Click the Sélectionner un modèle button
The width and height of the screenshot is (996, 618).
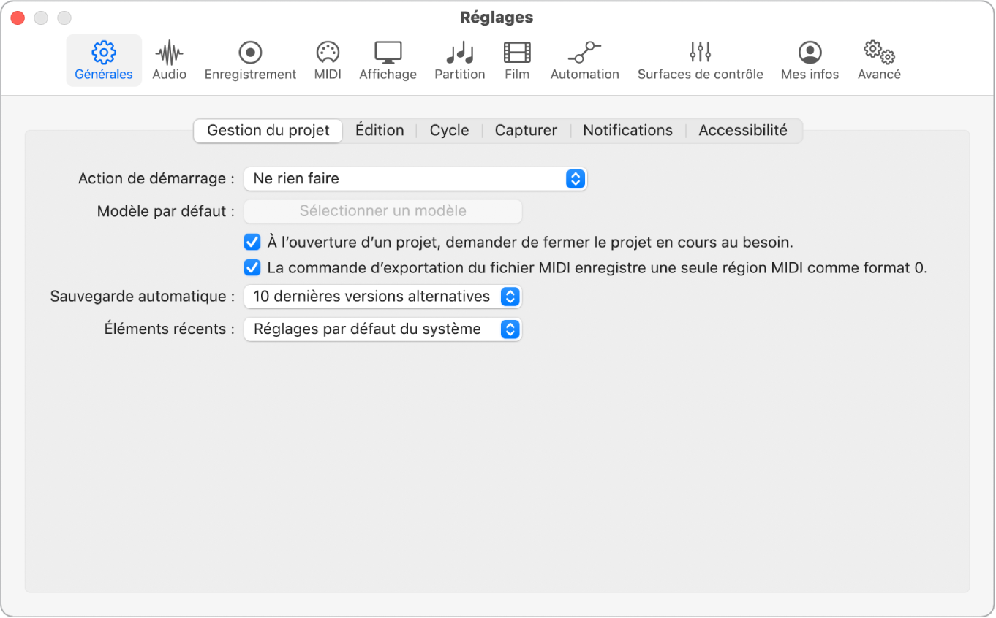click(382, 211)
